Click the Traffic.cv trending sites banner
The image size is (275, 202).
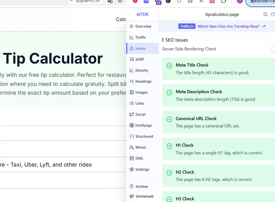pos(222,26)
